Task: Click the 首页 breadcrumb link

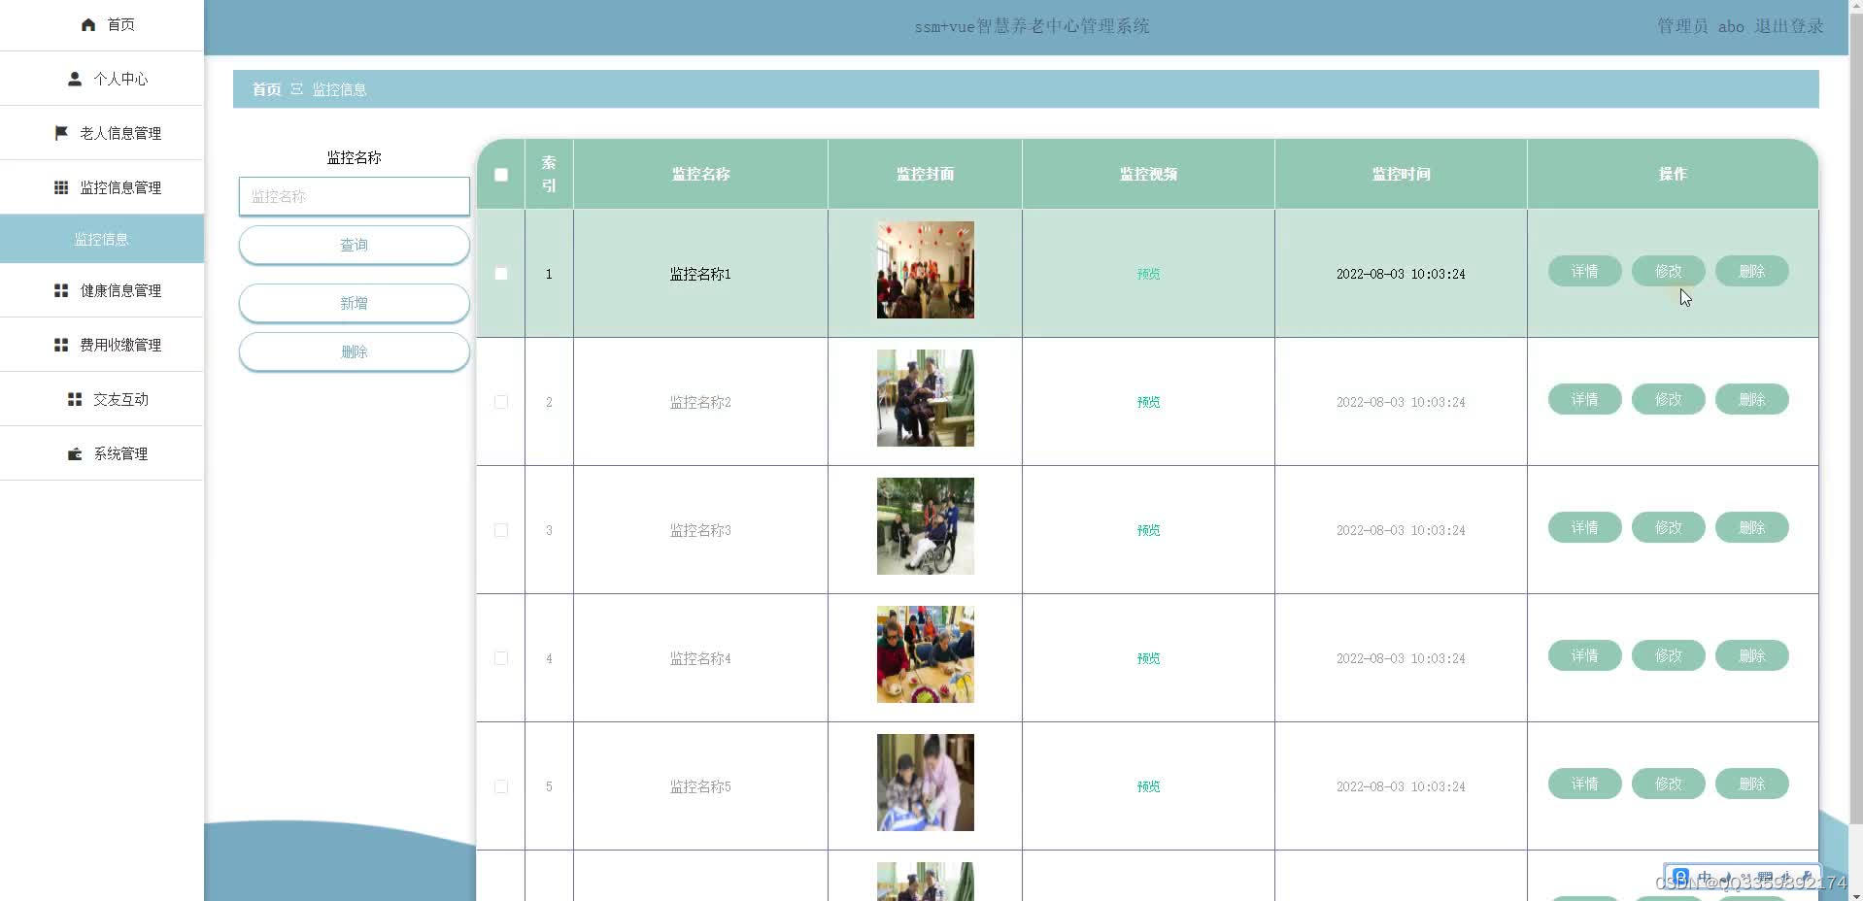Action: 266,89
